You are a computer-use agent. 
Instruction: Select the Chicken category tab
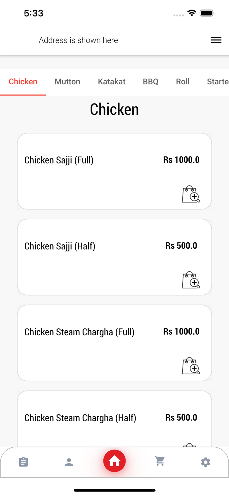coord(23,82)
